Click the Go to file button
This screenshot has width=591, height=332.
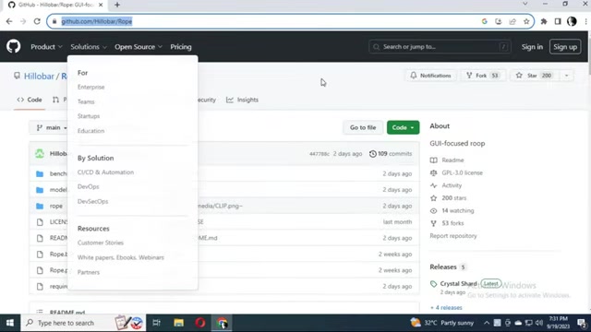point(363,127)
